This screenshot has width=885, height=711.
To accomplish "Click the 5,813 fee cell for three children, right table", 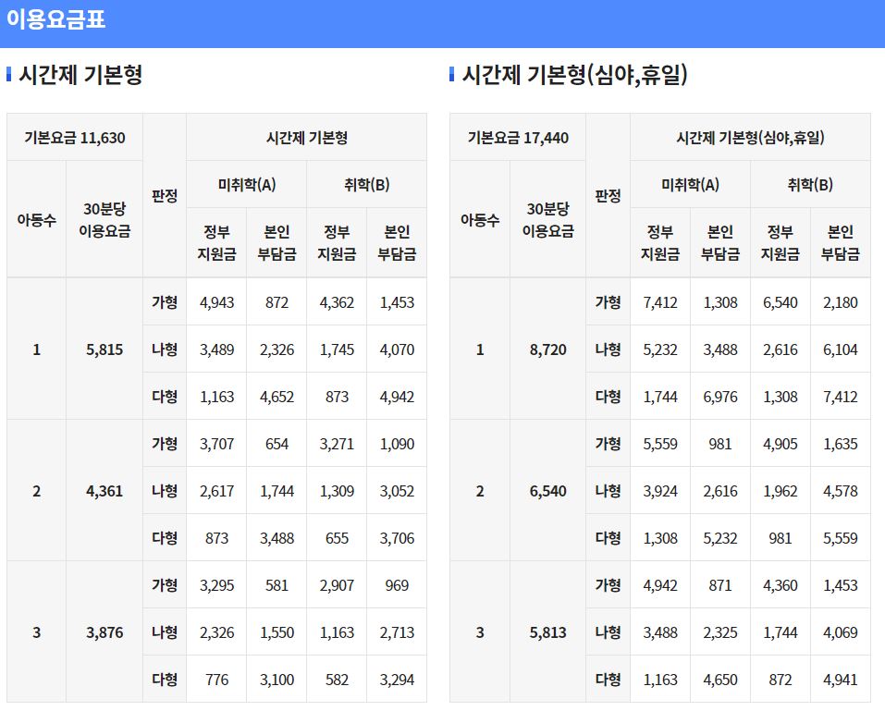I will pos(550,632).
